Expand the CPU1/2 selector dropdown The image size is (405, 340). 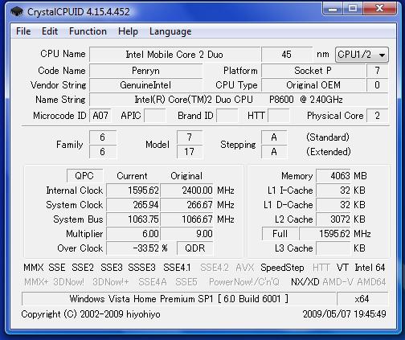coord(362,55)
